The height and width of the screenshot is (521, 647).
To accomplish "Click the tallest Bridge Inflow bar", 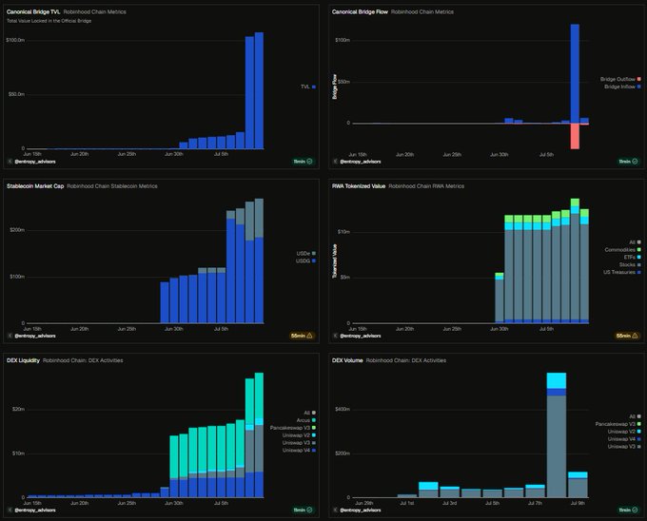I will [575, 73].
